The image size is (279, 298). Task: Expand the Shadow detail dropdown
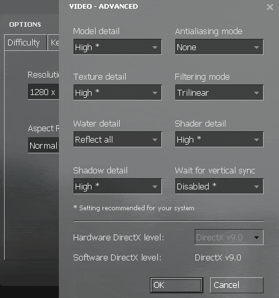118,186
